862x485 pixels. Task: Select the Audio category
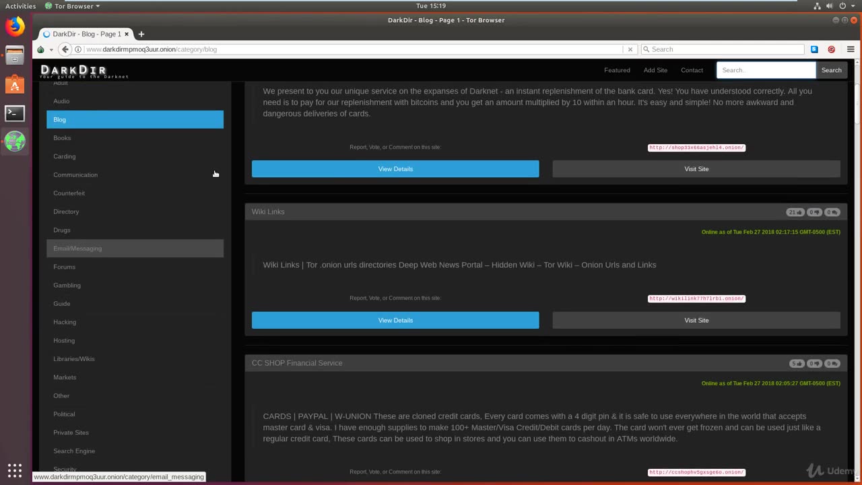pos(135,101)
